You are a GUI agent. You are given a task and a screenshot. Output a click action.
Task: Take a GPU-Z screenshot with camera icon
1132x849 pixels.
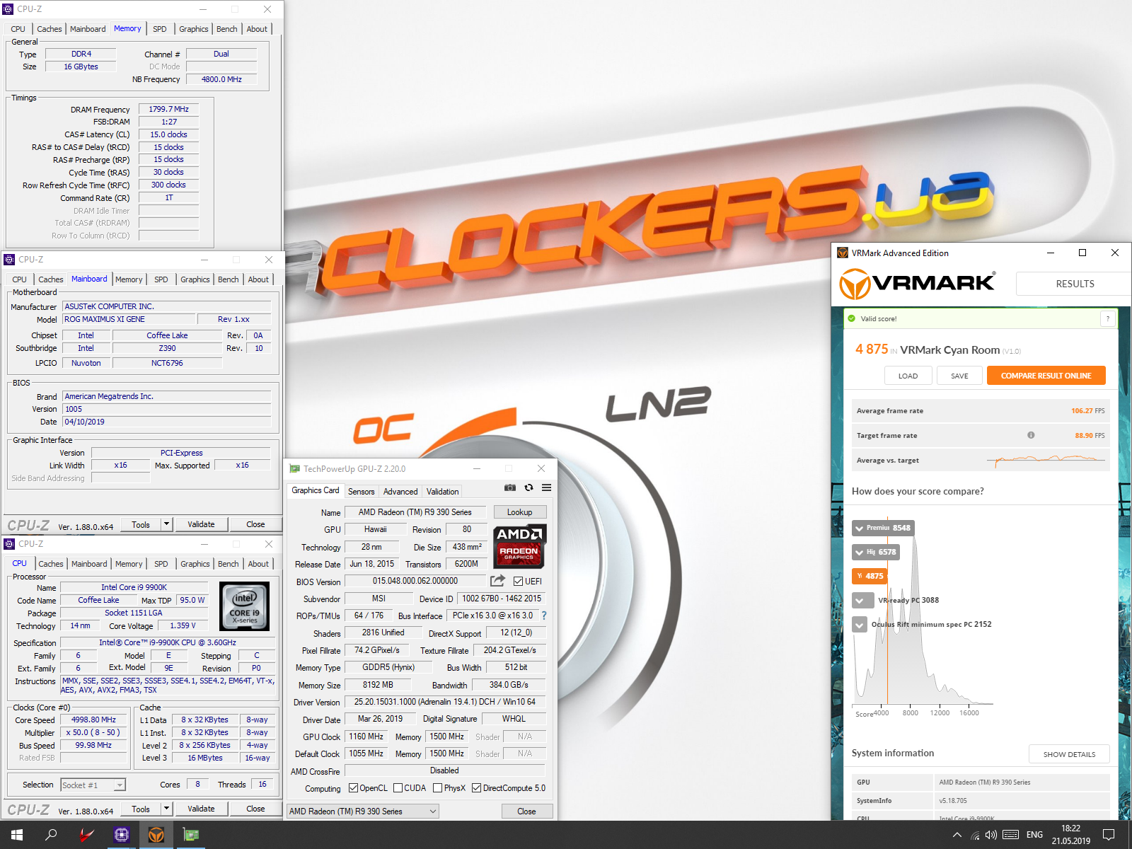(x=509, y=487)
